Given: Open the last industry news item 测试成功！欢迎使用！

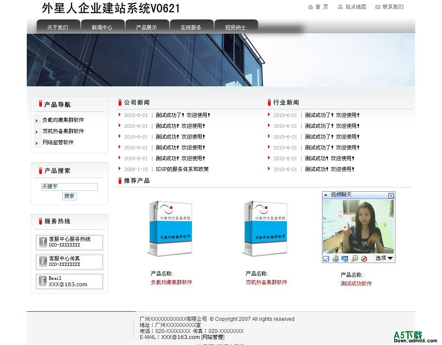Looking at the screenshot, I should click(x=329, y=169).
